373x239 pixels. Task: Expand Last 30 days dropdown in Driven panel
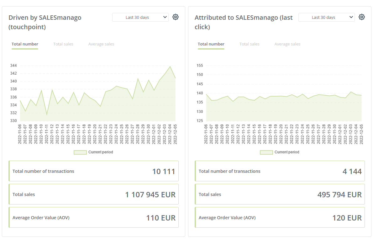pyautogui.click(x=140, y=17)
